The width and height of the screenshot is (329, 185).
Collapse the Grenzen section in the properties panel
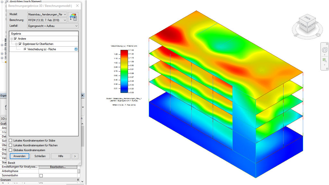click(78, 179)
